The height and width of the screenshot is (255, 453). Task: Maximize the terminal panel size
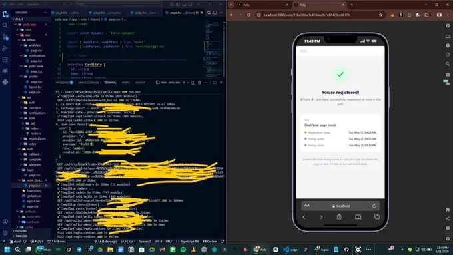point(215,83)
